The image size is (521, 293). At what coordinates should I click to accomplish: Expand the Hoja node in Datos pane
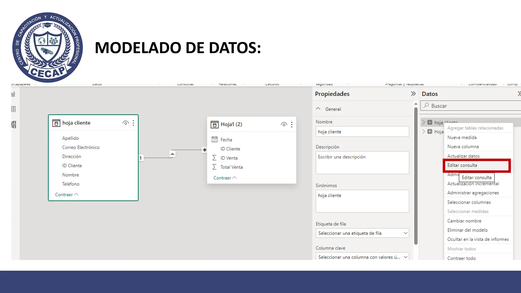[424, 131]
